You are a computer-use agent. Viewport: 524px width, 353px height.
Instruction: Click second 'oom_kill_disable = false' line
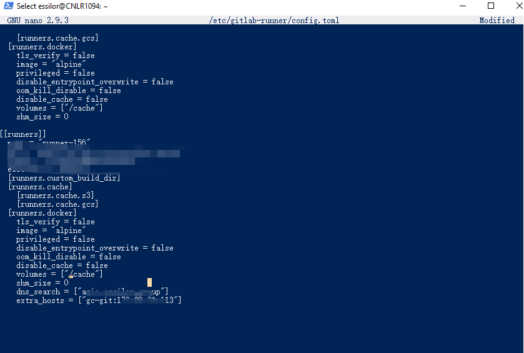pyautogui.click(x=69, y=257)
